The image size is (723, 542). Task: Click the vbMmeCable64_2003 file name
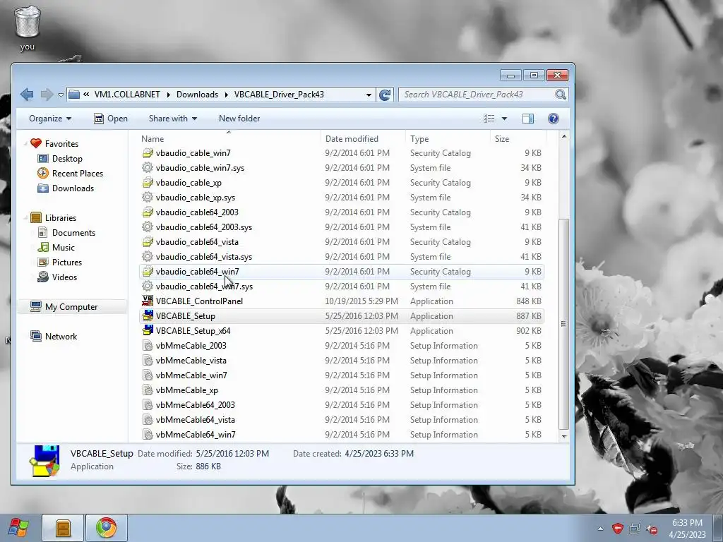coord(195,404)
